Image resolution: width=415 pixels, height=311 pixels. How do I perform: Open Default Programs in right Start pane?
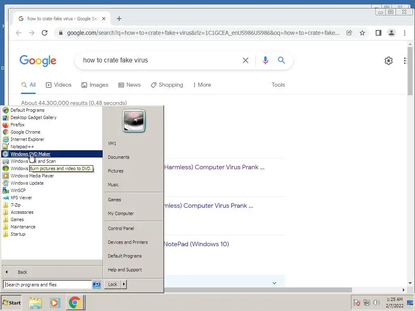125,256
